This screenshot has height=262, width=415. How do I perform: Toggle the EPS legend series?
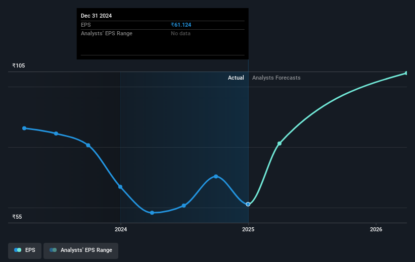tap(25, 250)
